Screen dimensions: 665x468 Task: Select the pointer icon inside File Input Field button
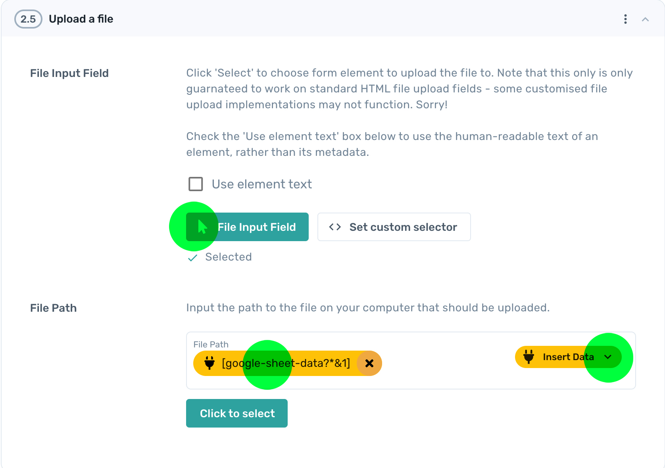(202, 226)
